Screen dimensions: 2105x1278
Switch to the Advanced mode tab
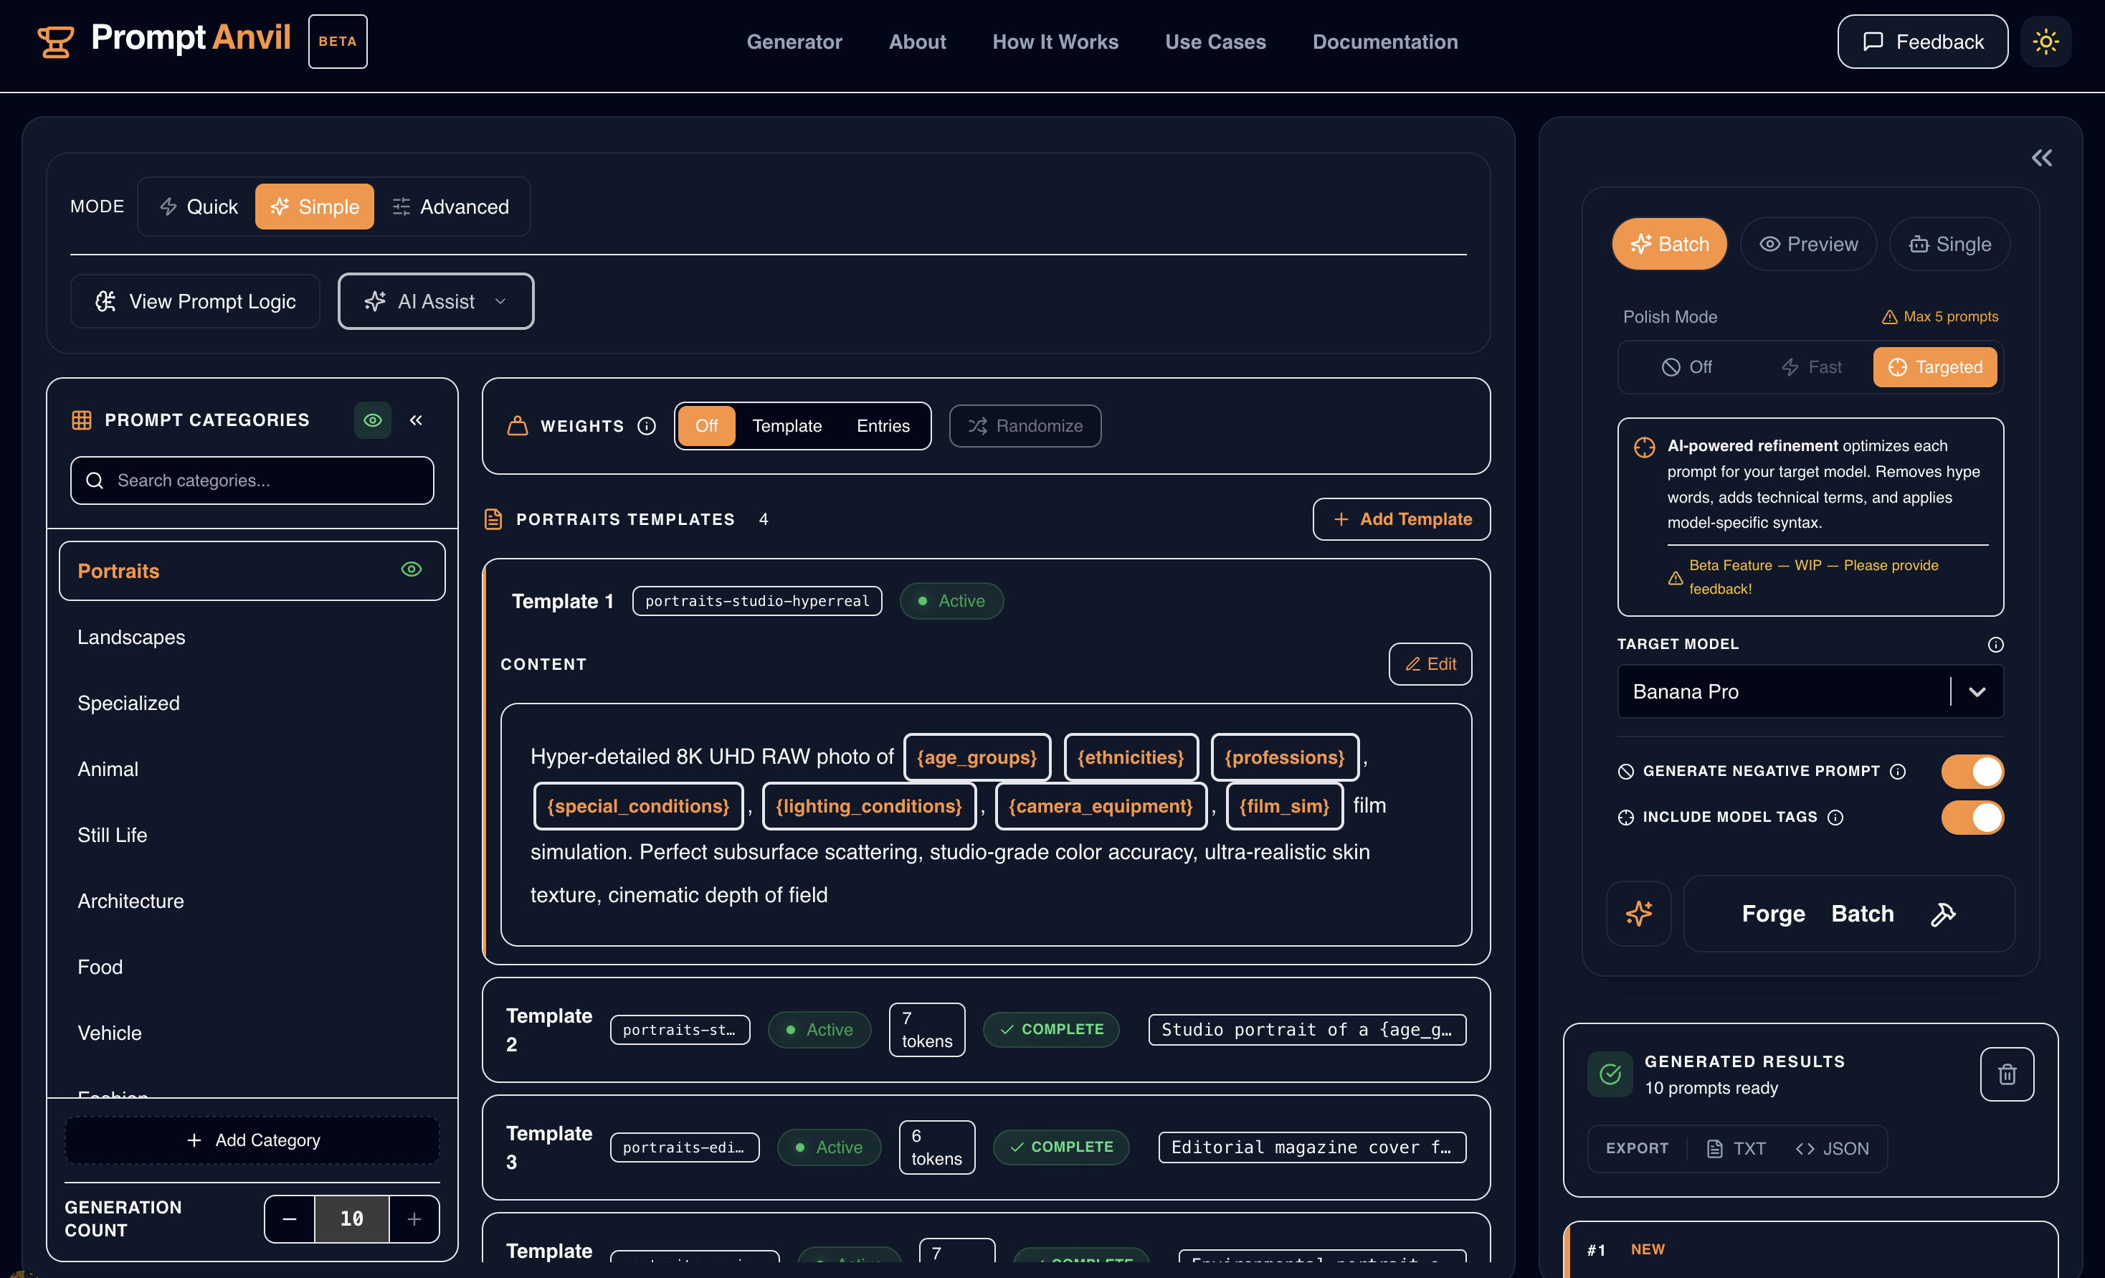tap(450, 207)
